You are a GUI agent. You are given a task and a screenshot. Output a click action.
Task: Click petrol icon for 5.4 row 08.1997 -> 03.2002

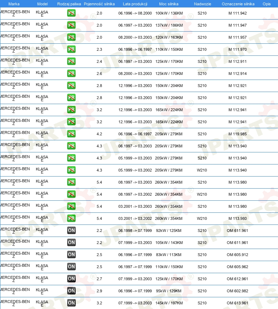coord(71,194)
